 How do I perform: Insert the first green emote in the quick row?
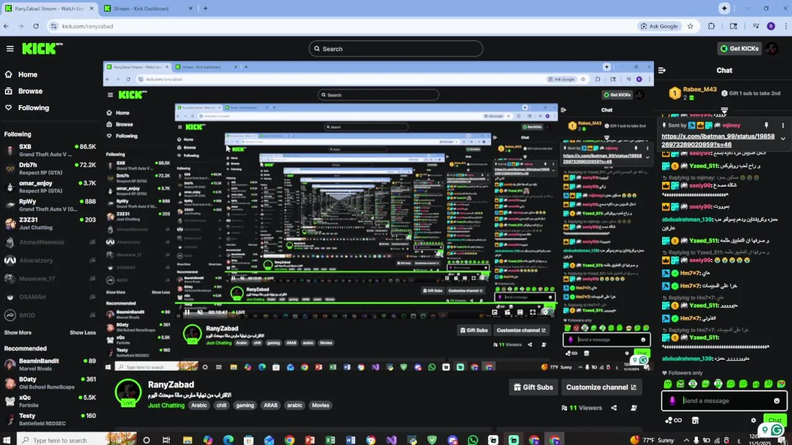(x=668, y=384)
